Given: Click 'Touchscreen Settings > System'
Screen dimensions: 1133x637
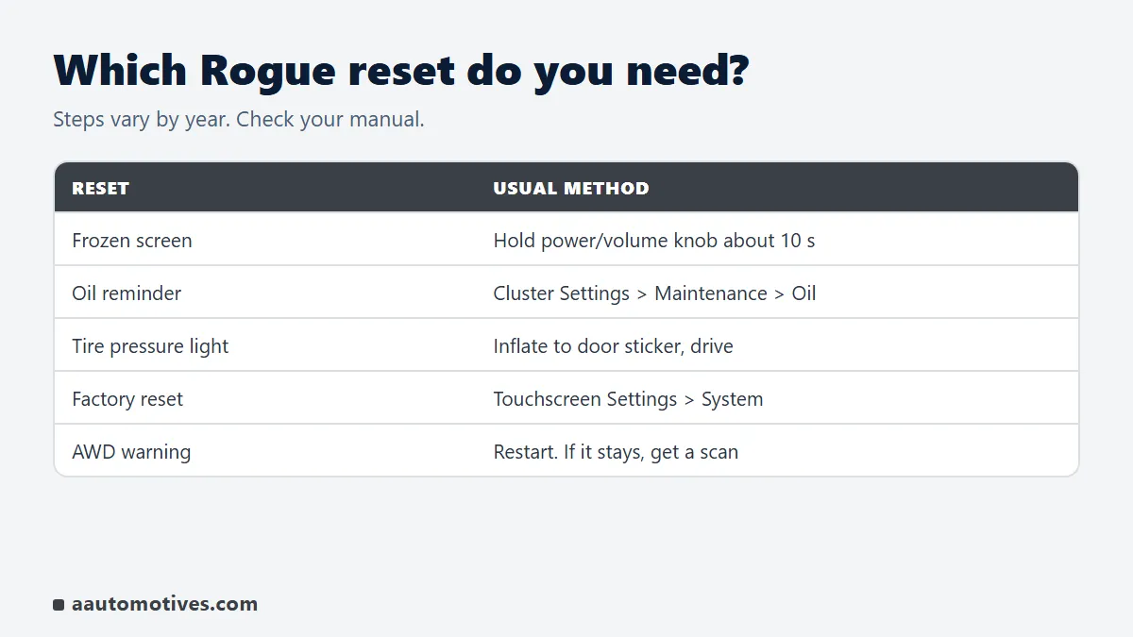Looking at the screenshot, I should pyautogui.click(x=628, y=399).
